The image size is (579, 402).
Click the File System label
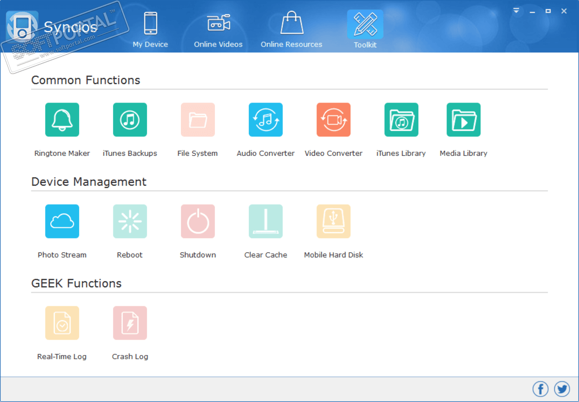pyautogui.click(x=198, y=154)
